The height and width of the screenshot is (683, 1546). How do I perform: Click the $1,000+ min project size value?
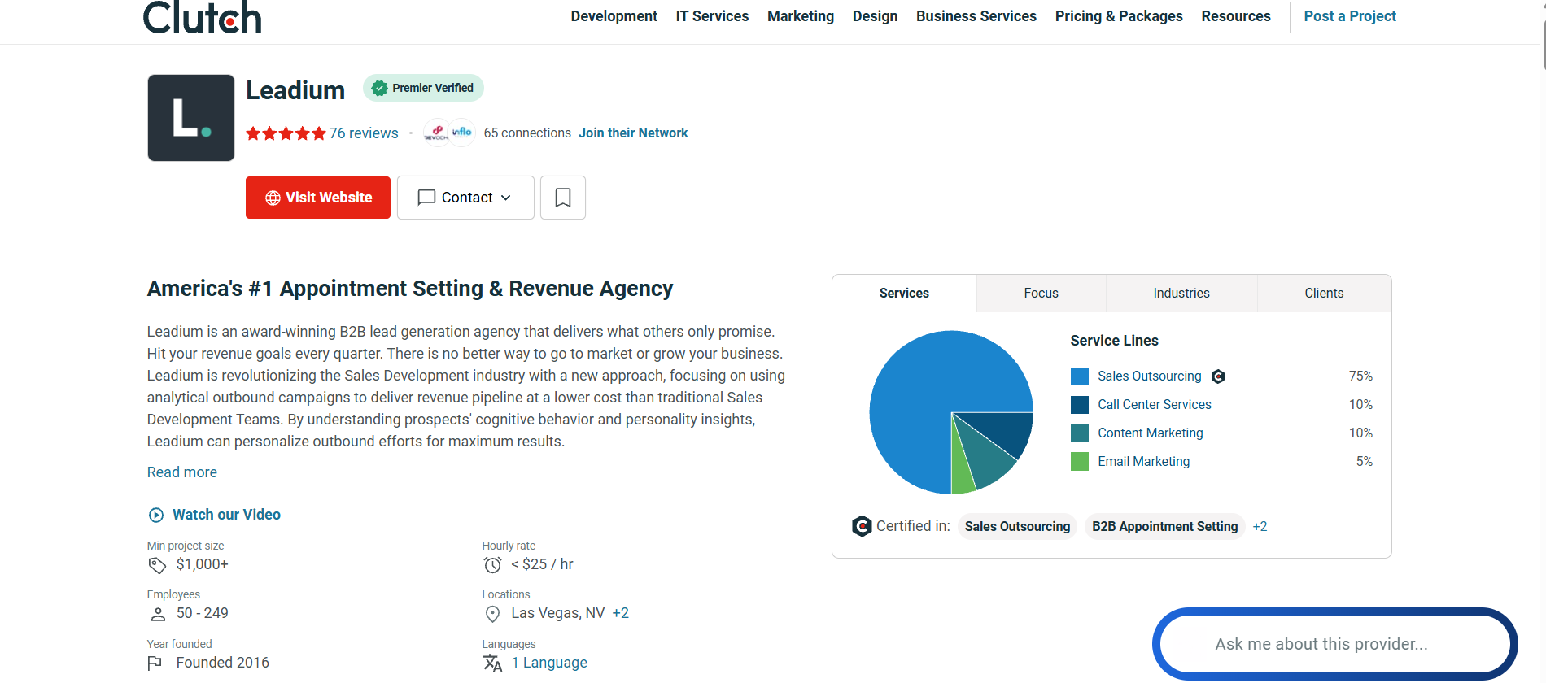click(x=203, y=564)
